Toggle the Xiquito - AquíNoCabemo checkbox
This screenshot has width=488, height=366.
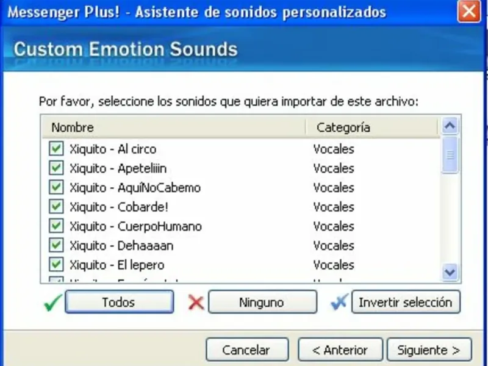tap(56, 187)
